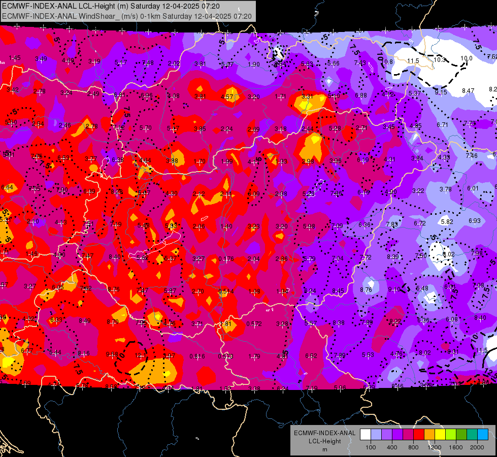Click the grid value 7.83

[392, 224]
